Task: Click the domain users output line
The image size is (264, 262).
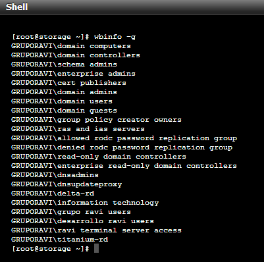Action: coord(62,101)
